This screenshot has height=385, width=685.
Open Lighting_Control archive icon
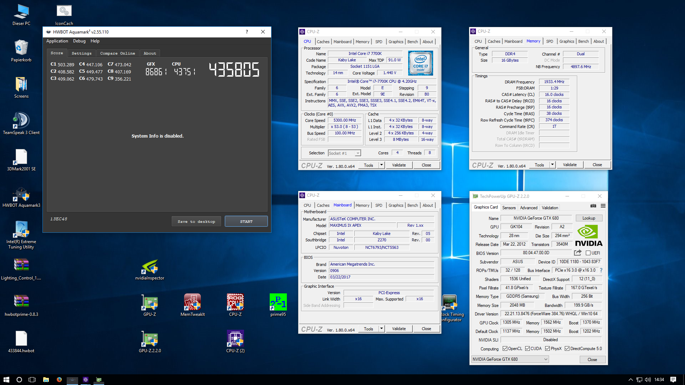(21, 269)
